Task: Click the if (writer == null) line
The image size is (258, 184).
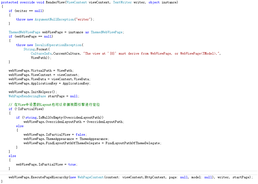Action: coord(26,11)
